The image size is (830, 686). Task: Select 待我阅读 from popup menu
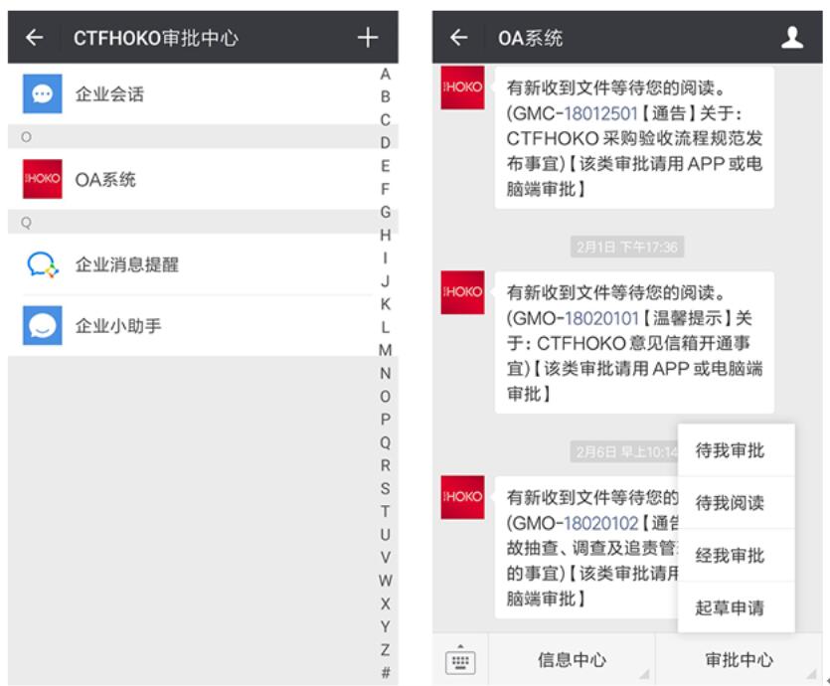click(730, 503)
